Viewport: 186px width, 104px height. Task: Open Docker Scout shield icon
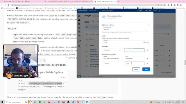79,31
